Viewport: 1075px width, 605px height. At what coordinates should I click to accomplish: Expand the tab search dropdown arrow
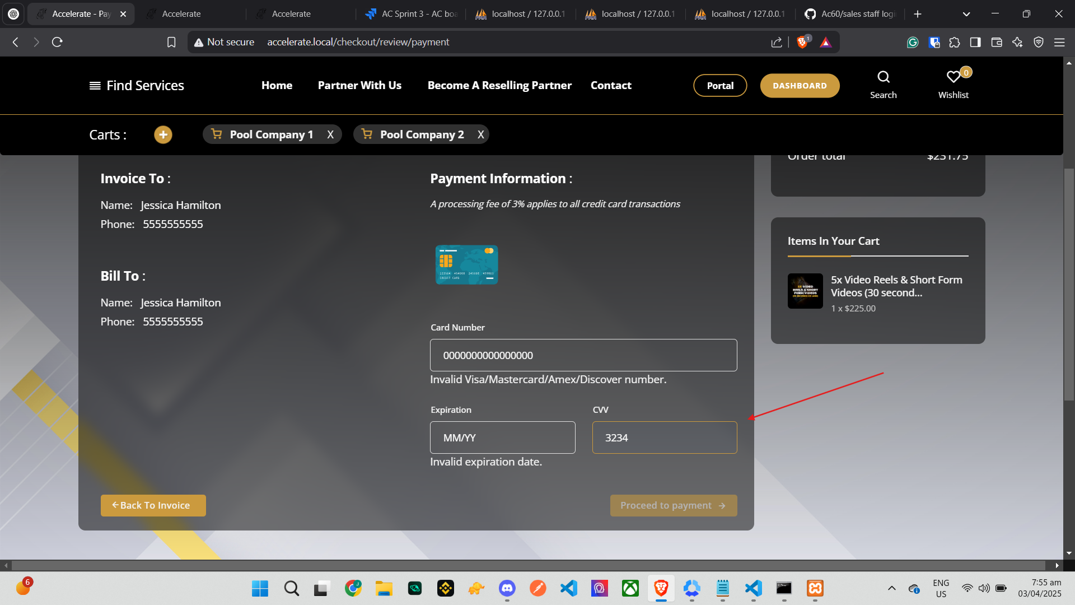coord(966,14)
